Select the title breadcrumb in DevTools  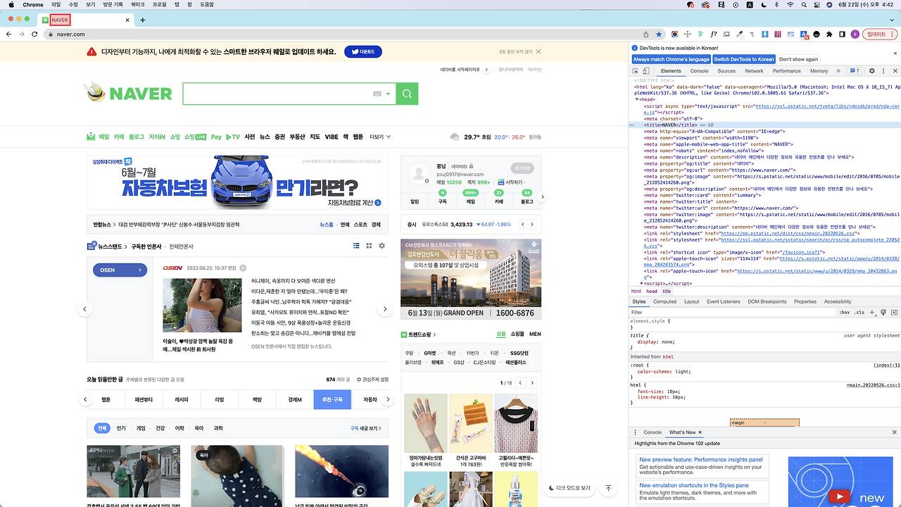pos(667,291)
